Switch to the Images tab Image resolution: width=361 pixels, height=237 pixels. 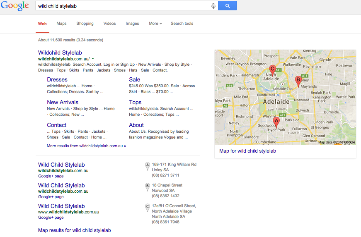pos(132,24)
